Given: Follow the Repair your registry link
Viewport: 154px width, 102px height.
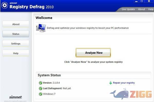Looking at the screenshot, I should (124, 83).
